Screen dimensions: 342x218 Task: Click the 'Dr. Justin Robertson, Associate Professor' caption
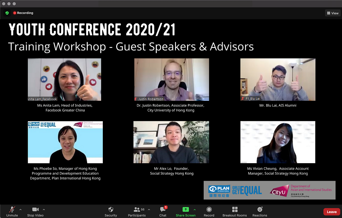(170, 105)
